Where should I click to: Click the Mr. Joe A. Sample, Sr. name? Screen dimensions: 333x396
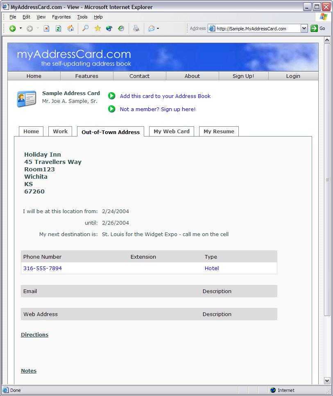click(x=70, y=101)
